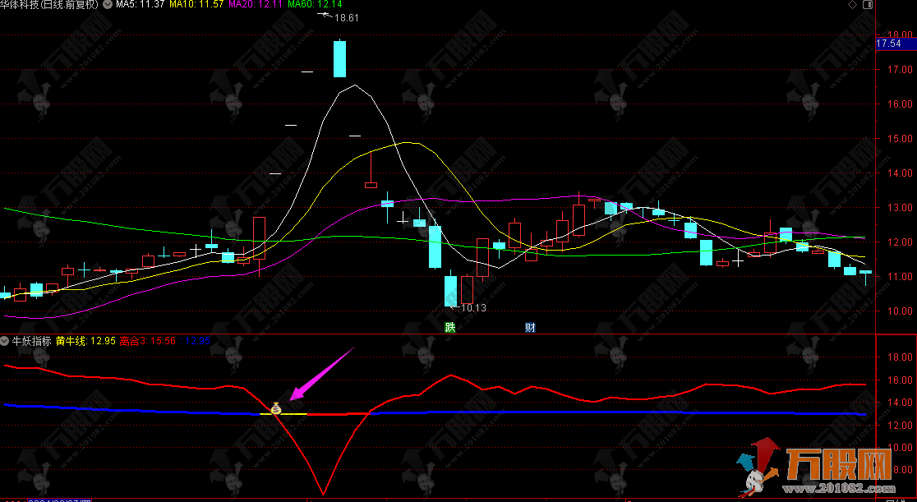Expand the 牛妖指标 indicator menu arrow
The image size is (917, 502).
(5, 340)
